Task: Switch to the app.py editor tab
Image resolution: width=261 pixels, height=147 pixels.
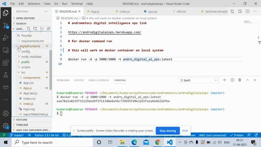Action: (x=153, y=11)
